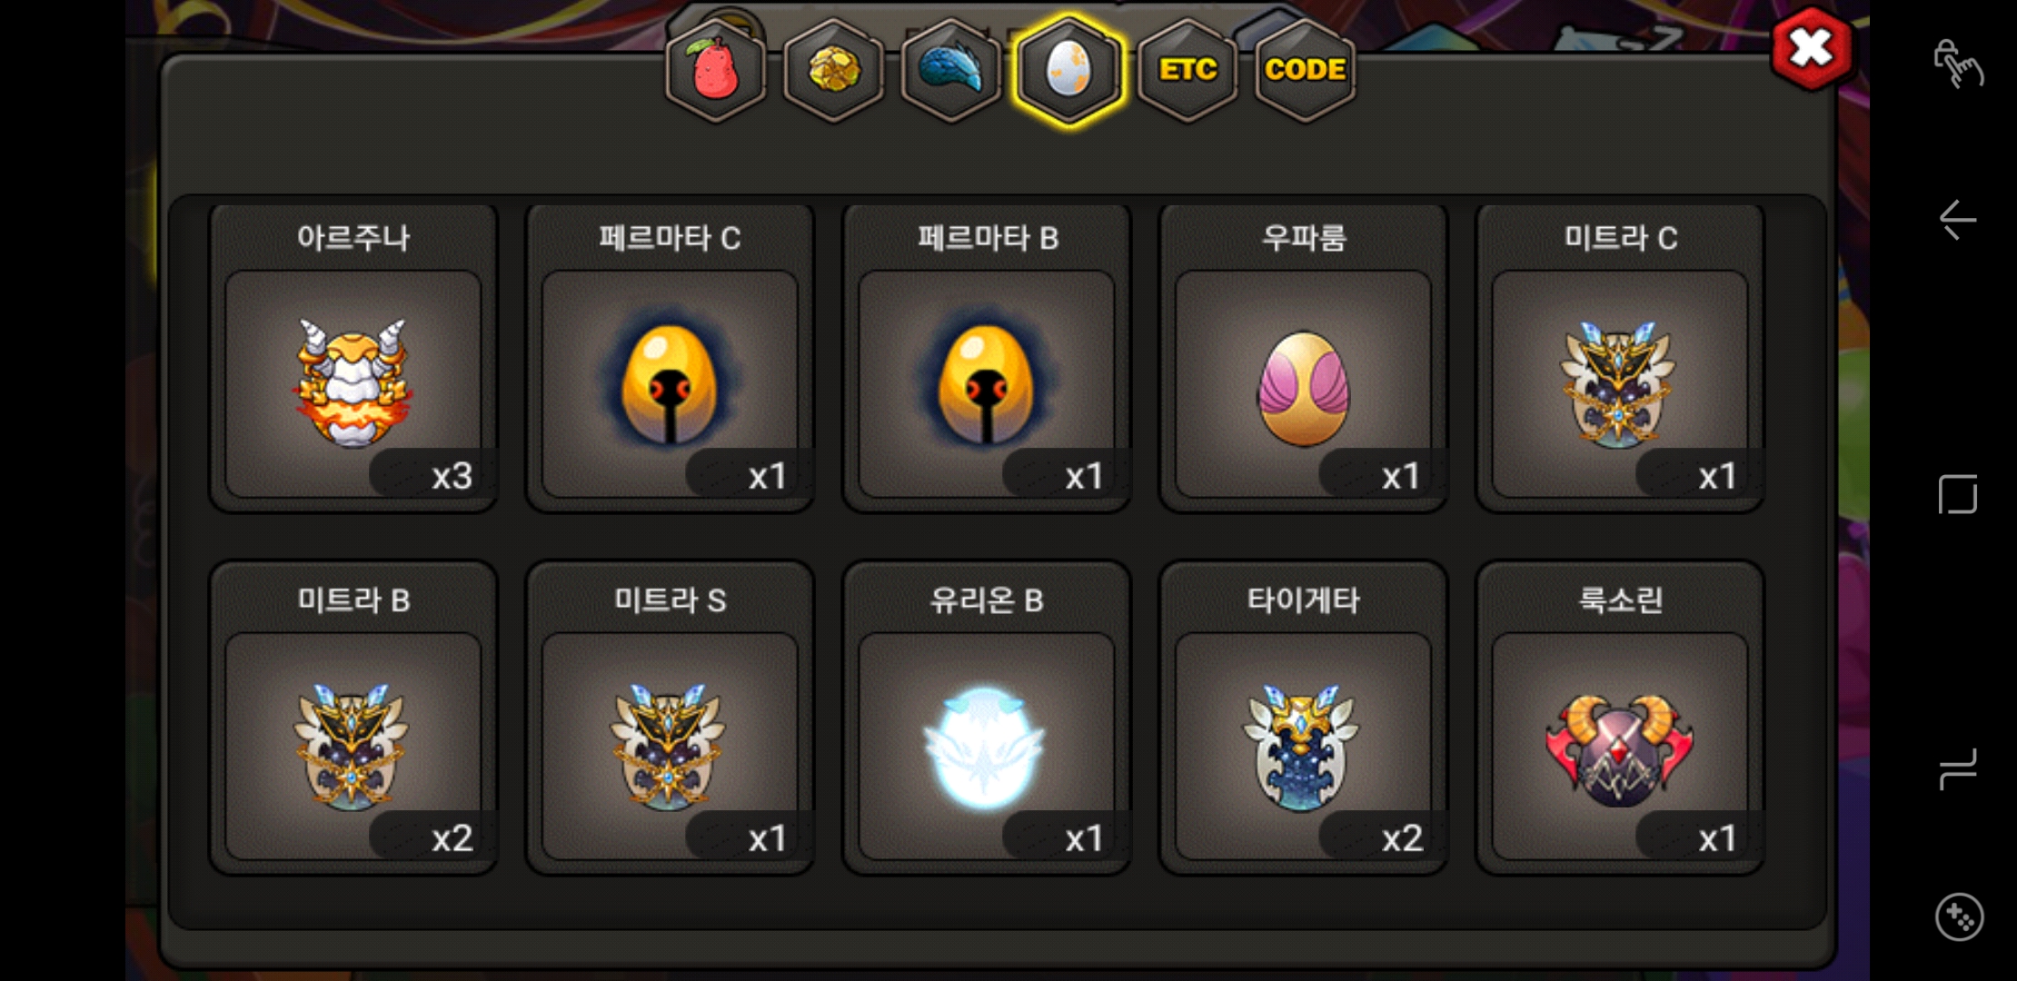Open the game controller tools icon
Screen dimensions: 2017x981
(1959, 917)
